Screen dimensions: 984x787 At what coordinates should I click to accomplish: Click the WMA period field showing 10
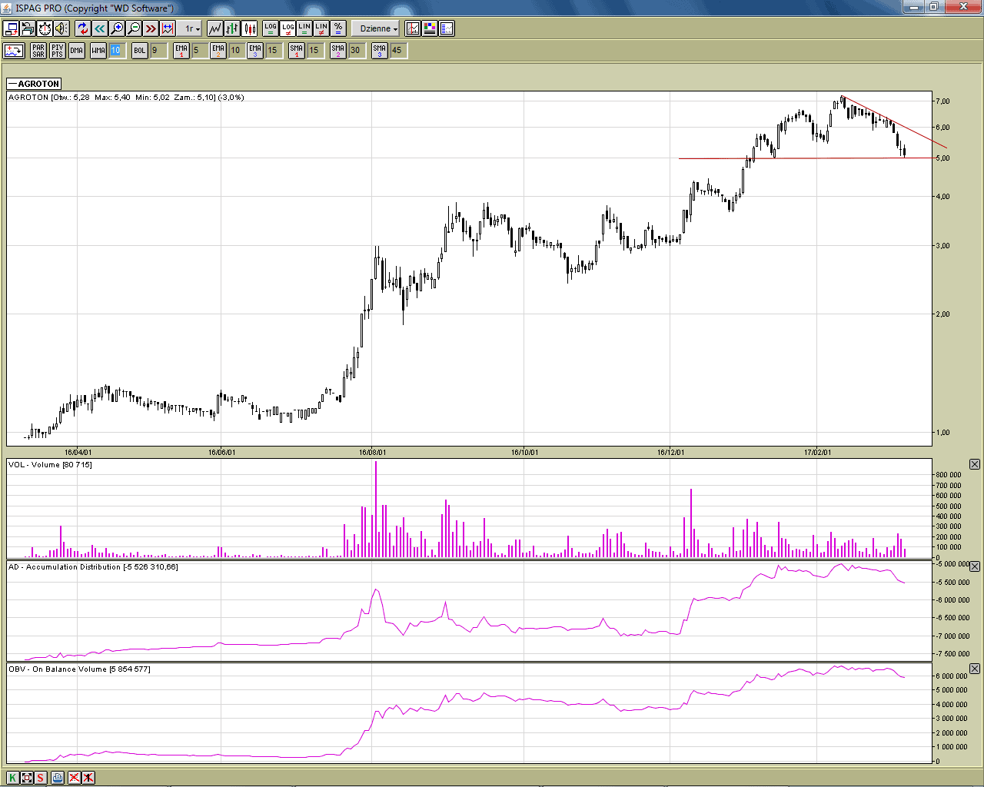115,51
